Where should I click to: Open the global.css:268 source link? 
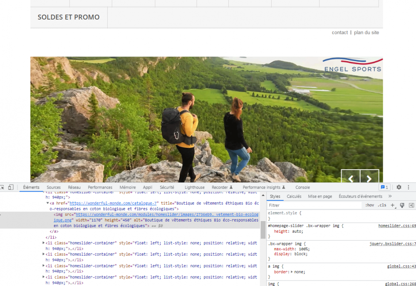[x=400, y=284]
